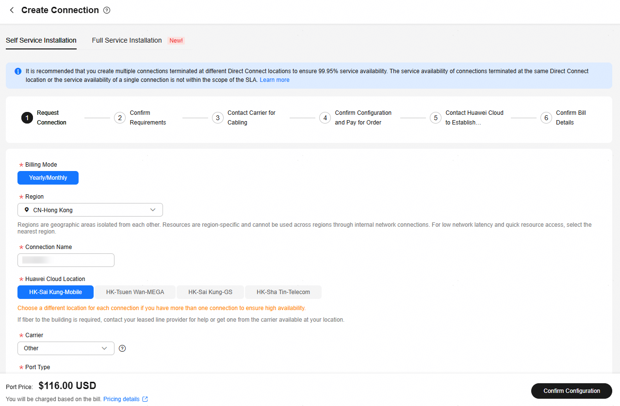
Task: Click the back arrow icon
Action: tap(12, 10)
